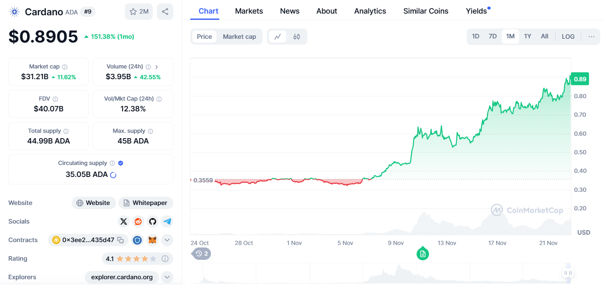Click the 151.38% (1mo) change text
This screenshot has height=285, width=604.
pyautogui.click(x=113, y=37)
